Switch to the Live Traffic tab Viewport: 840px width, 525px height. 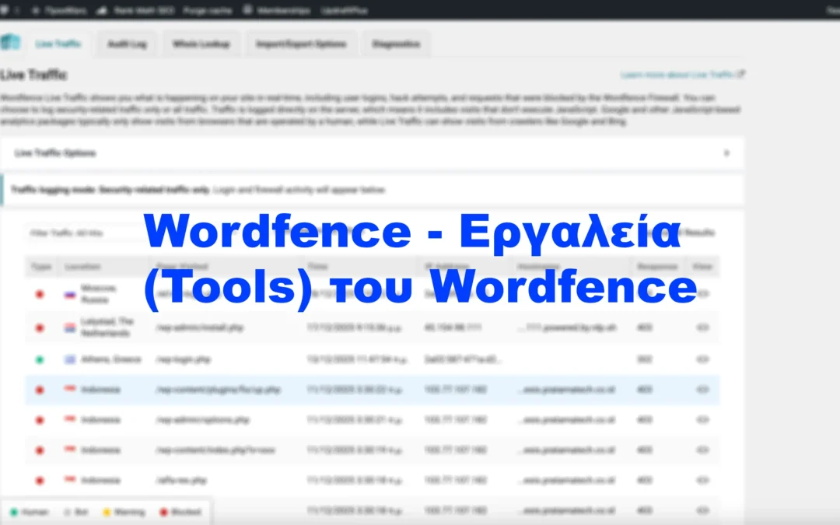(58, 44)
